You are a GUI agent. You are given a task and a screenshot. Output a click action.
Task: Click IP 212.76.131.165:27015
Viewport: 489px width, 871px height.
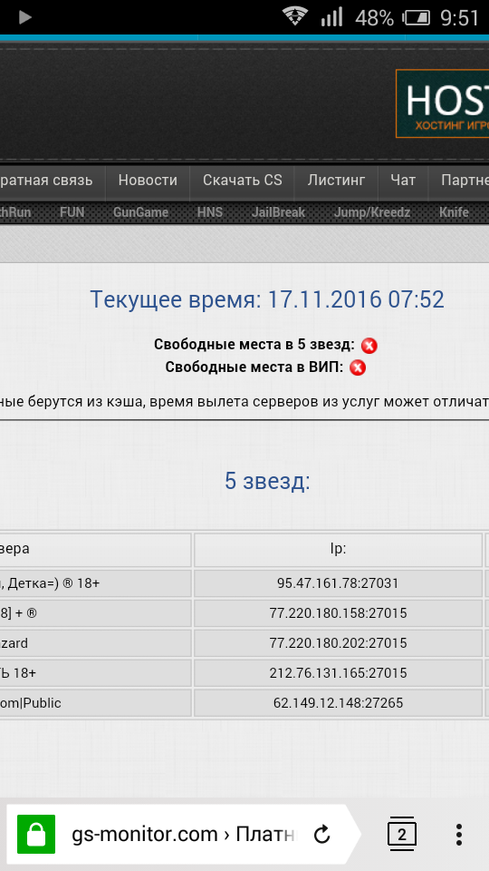(338, 673)
